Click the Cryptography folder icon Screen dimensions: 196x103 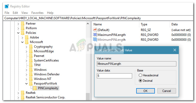(31, 47)
